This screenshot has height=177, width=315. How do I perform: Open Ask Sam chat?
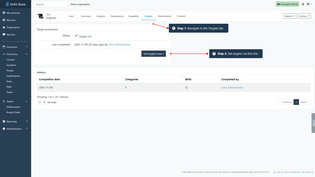pos(11,34)
